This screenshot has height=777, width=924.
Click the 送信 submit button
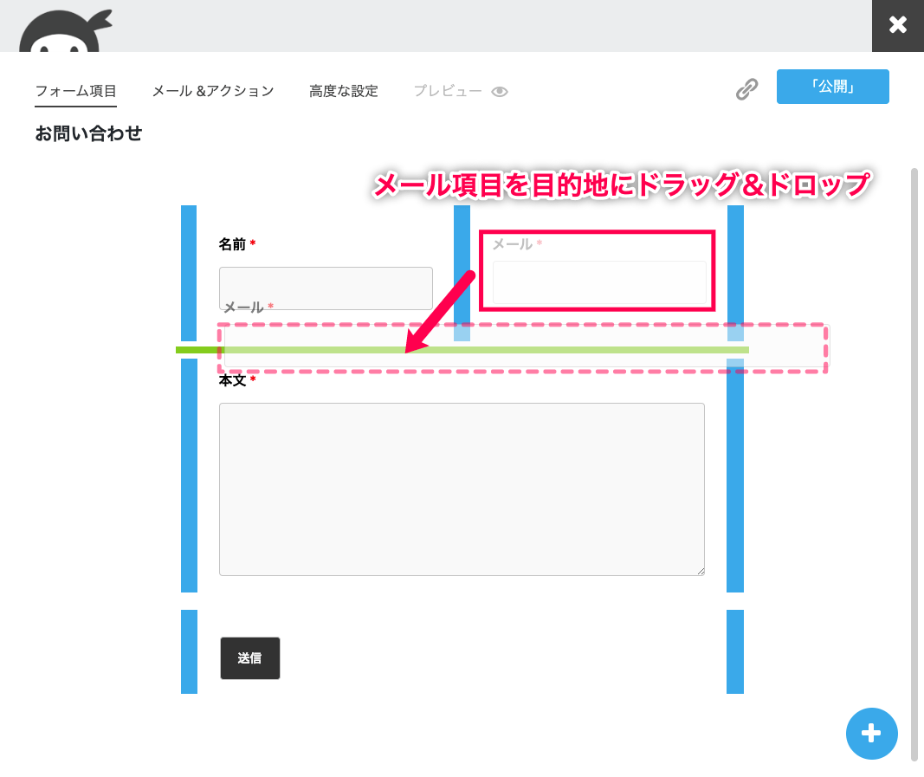[x=249, y=658]
